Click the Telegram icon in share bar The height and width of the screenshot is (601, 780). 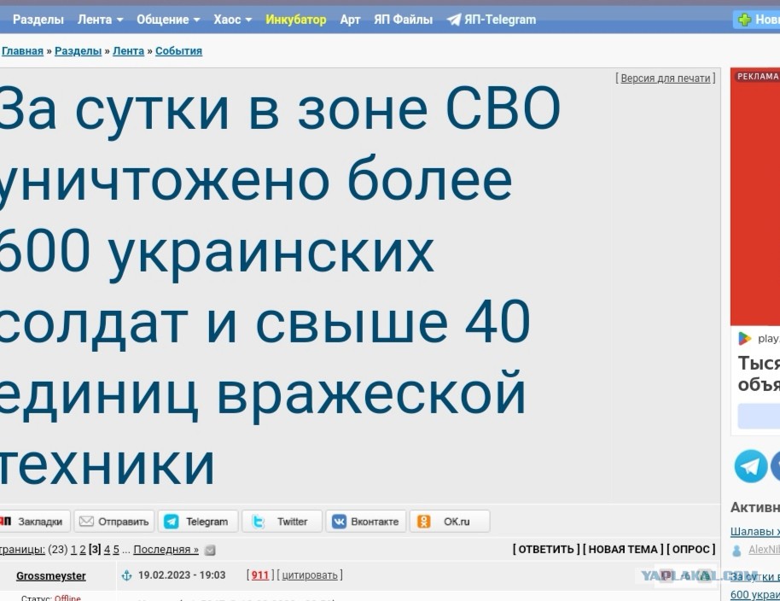(172, 522)
